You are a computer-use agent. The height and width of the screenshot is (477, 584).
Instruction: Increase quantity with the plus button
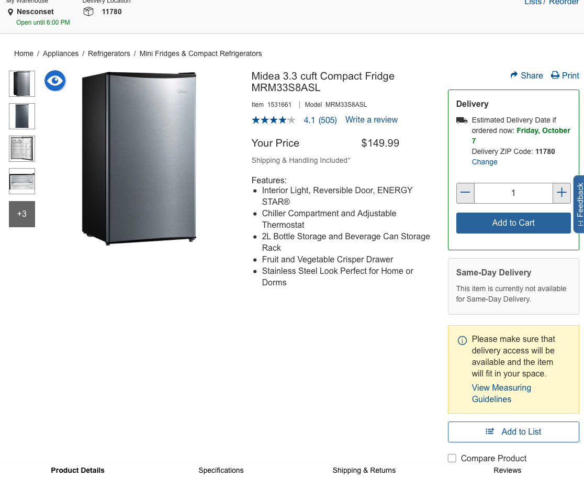(x=561, y=193)
